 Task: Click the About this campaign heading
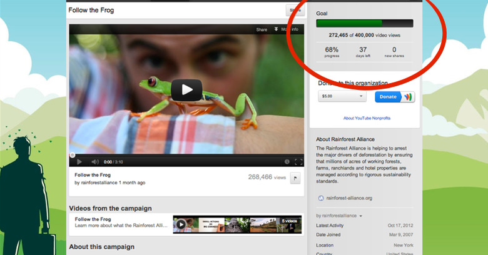pyautogui.click(x=102, y=247)
